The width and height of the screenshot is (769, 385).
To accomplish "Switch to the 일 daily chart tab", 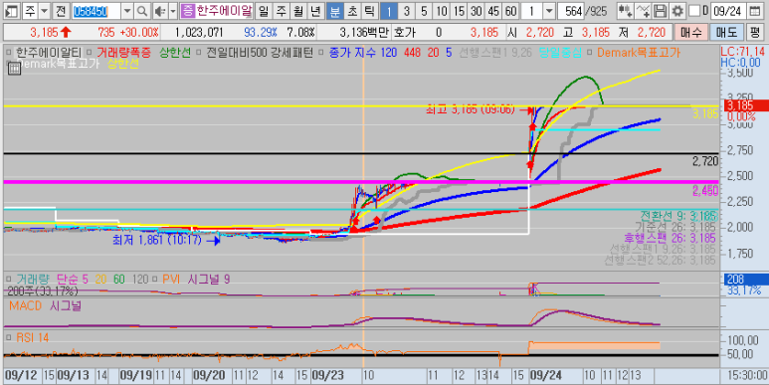I will [264, 11].
